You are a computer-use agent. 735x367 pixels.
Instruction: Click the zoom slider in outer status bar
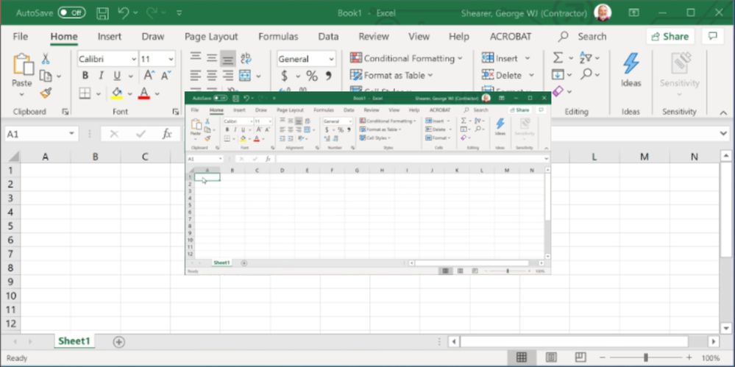click(645, 357)
